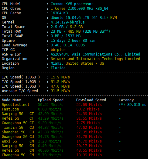Select the latency value '(*) 89.013 ms'

[x=133, y=105]
